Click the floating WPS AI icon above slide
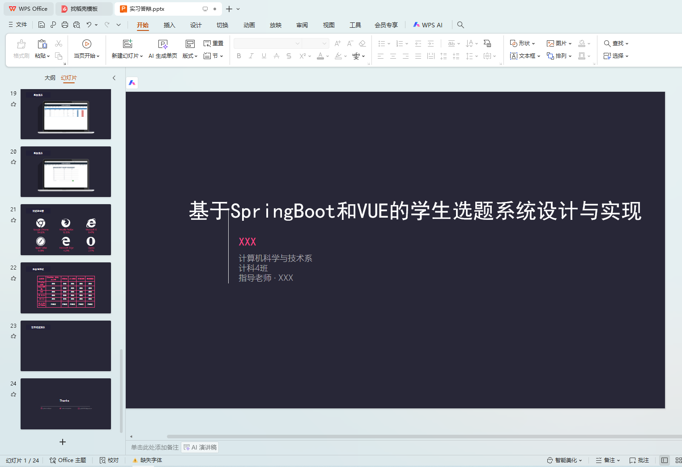The image size is (682, 467). (x=132, y=83)
